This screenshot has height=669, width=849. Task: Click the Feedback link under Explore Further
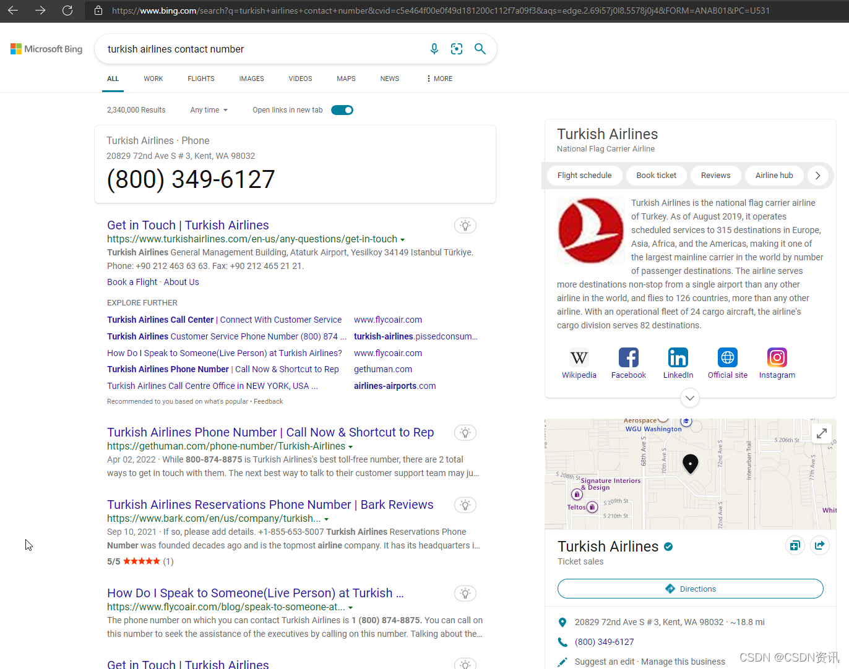[268, 401]
